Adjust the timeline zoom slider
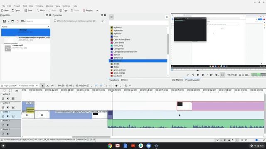The image size is (266, 149). pos(256,140)
